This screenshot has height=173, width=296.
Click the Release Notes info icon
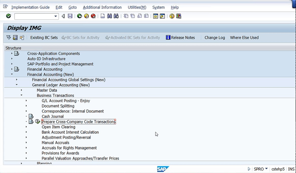[168, 37]
